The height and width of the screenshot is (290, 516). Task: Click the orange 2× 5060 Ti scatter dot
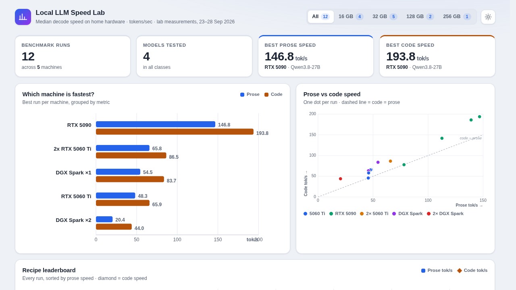point(390,161)
